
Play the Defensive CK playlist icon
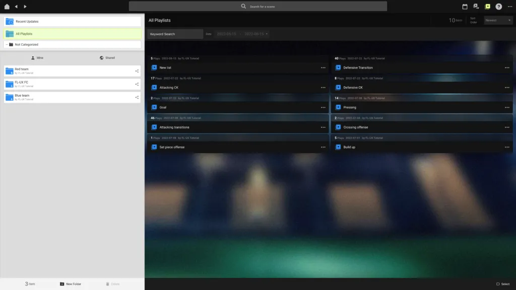(338, 88)
